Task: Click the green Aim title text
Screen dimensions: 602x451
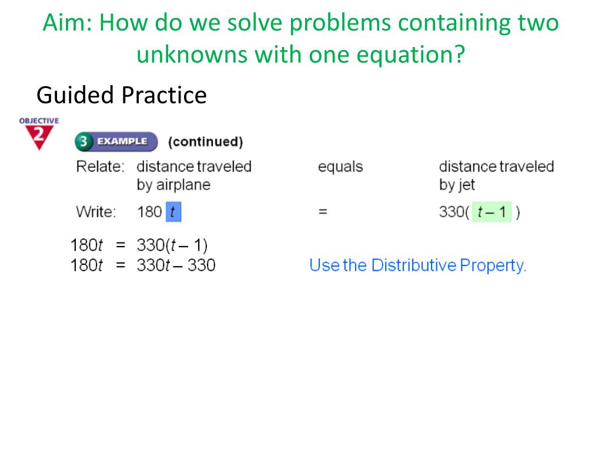Action: (x=300, y=38)
